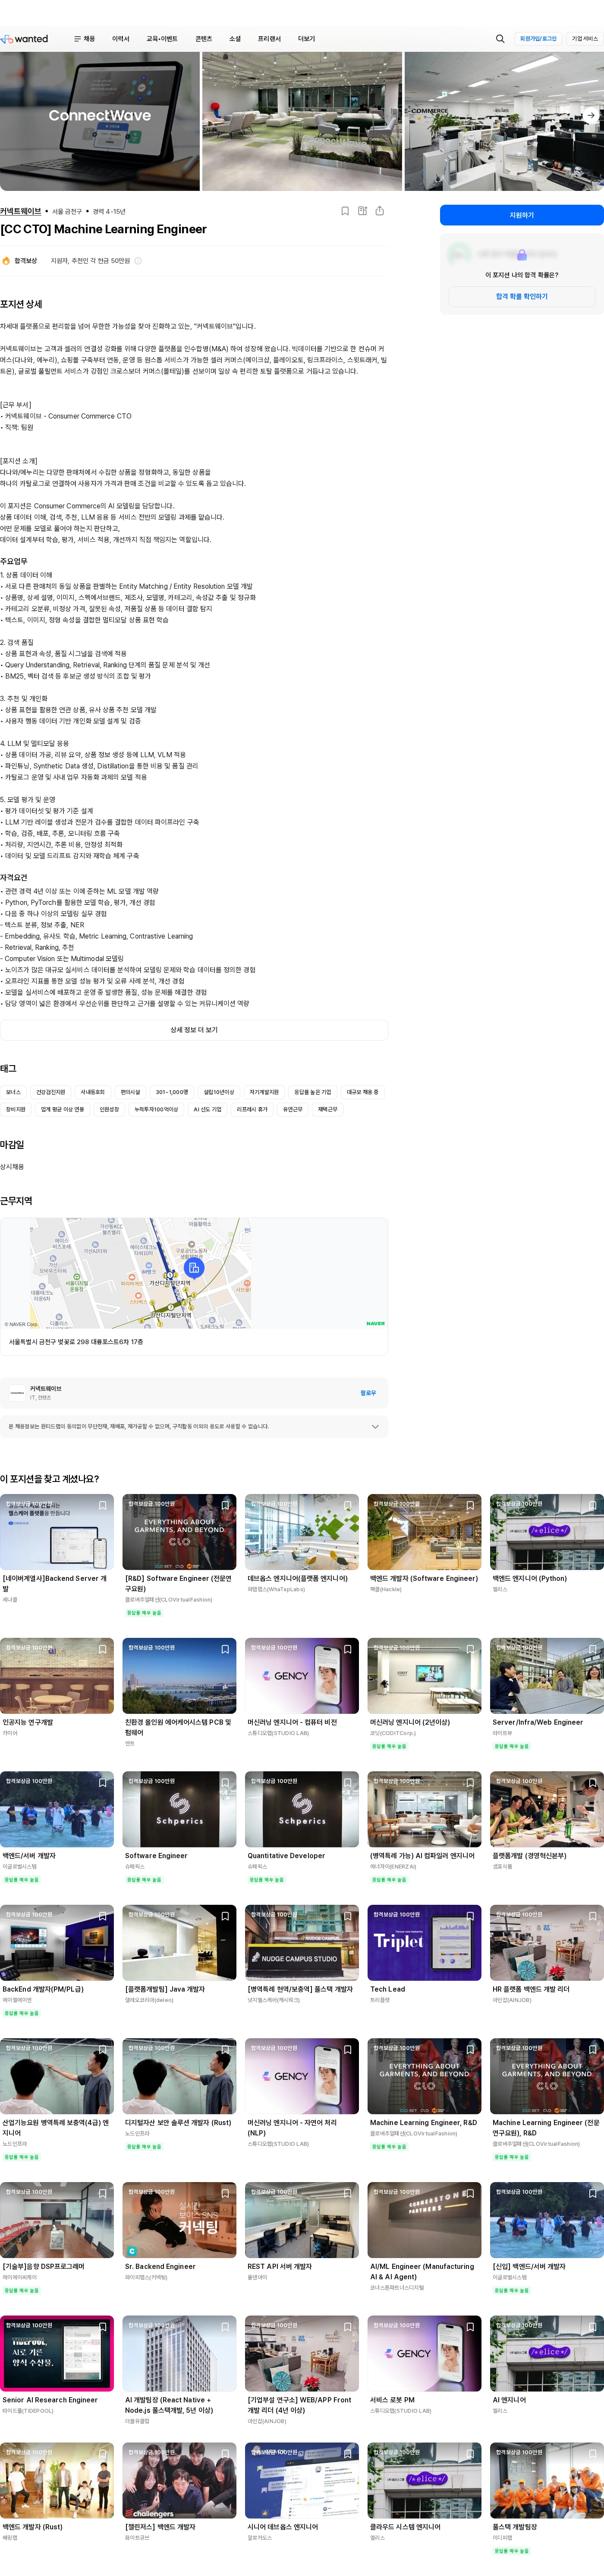Bookmark the Software Engineer Schperics card
The width and height of the screenshot is (604, 2576).
click(225, 1782)
